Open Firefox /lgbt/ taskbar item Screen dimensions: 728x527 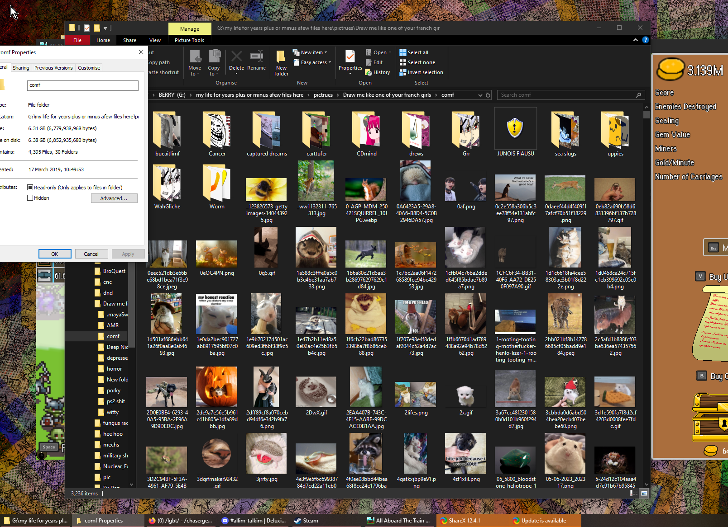[x=181, y=521]
